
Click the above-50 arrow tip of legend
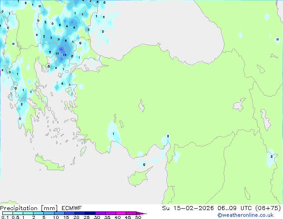[141, 213]
